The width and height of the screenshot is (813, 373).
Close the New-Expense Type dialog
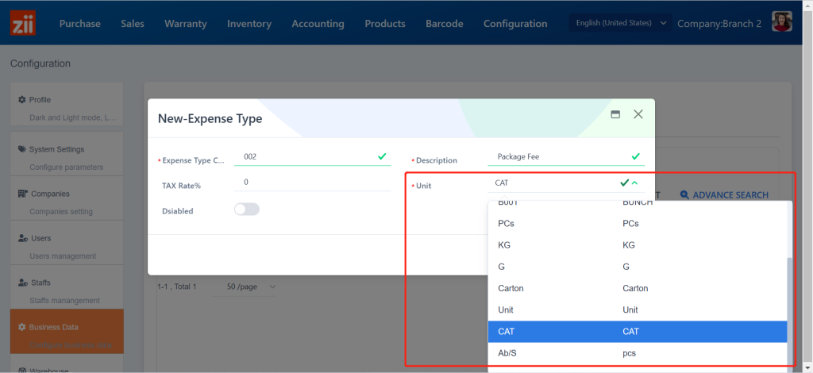(638, 114)
